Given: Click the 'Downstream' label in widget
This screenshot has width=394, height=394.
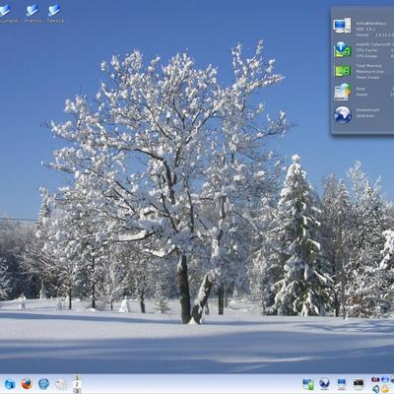Looking at the screenshot, I should pyautogui.click(x=367, y=110).
